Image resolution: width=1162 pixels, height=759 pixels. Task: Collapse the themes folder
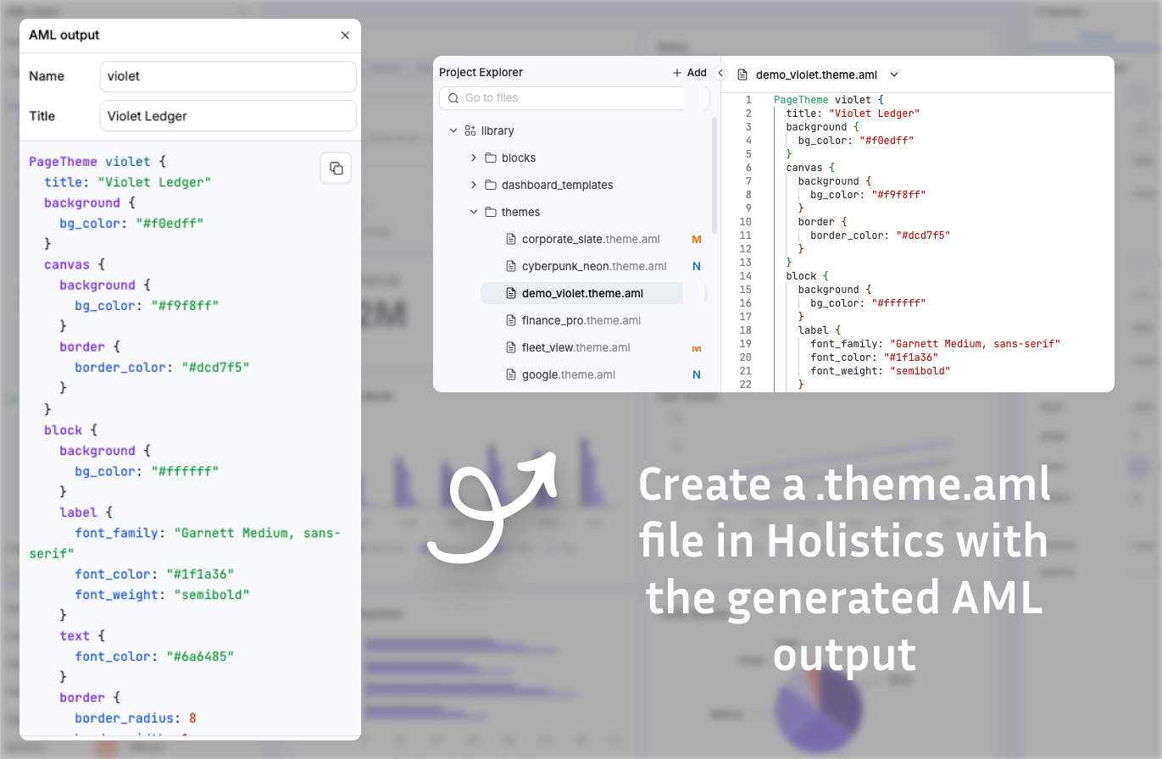(x=474, y=212)
